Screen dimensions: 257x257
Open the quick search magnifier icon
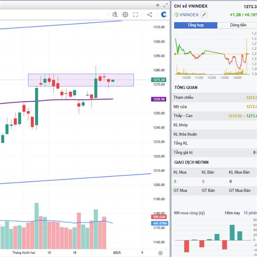[115, 15]
